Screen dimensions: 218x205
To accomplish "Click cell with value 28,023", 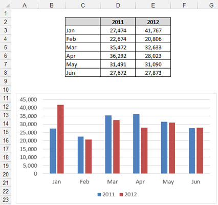I will click(153, 56).
